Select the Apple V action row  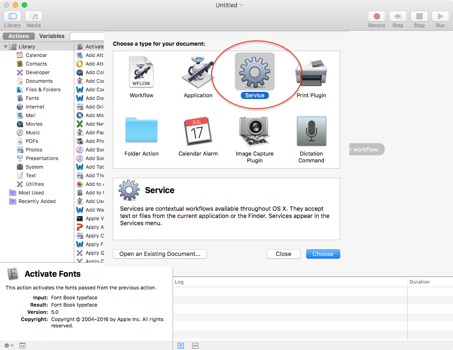point(90,218)
